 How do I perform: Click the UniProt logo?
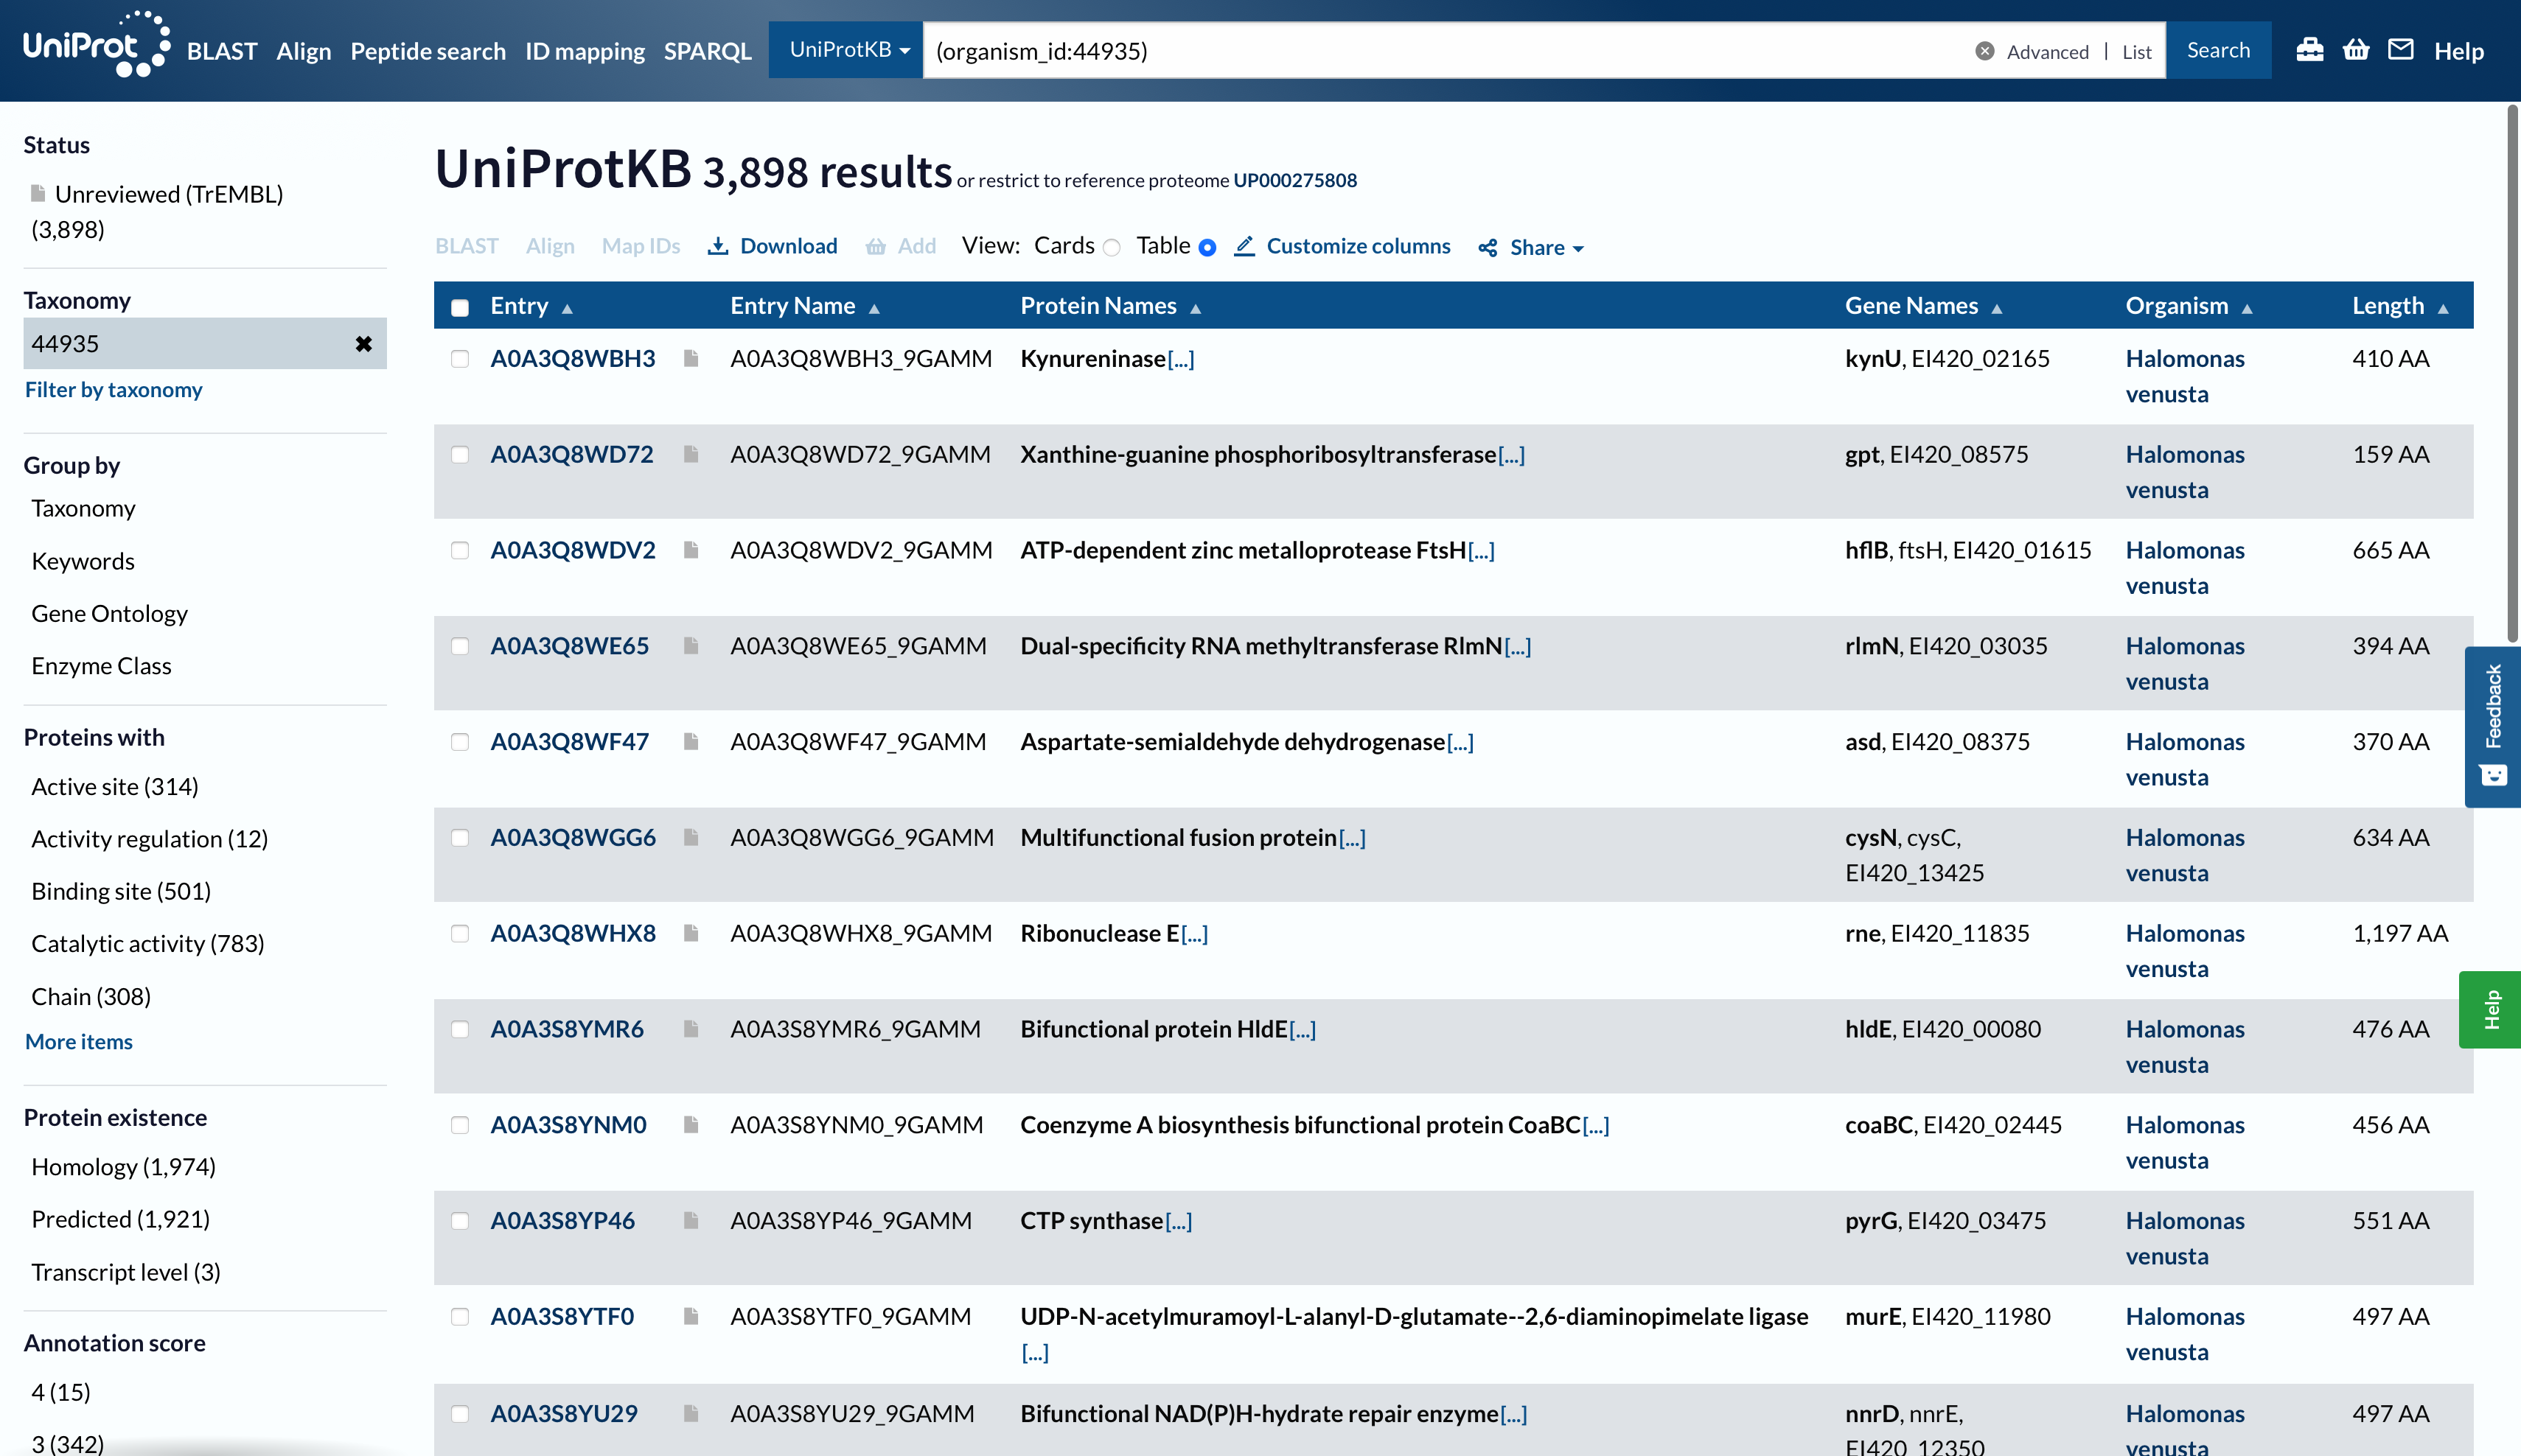tap(96, 45)
